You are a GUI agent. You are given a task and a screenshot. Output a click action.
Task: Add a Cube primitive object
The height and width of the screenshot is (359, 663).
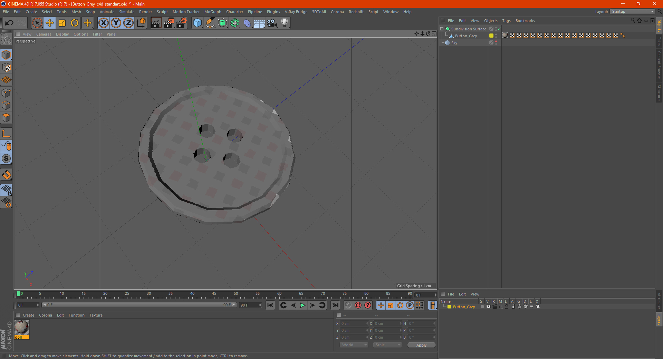(x=197, y=23)
